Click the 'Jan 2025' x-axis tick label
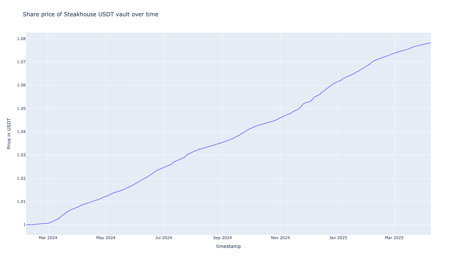The image size is (457, 261). pos(338,238)
